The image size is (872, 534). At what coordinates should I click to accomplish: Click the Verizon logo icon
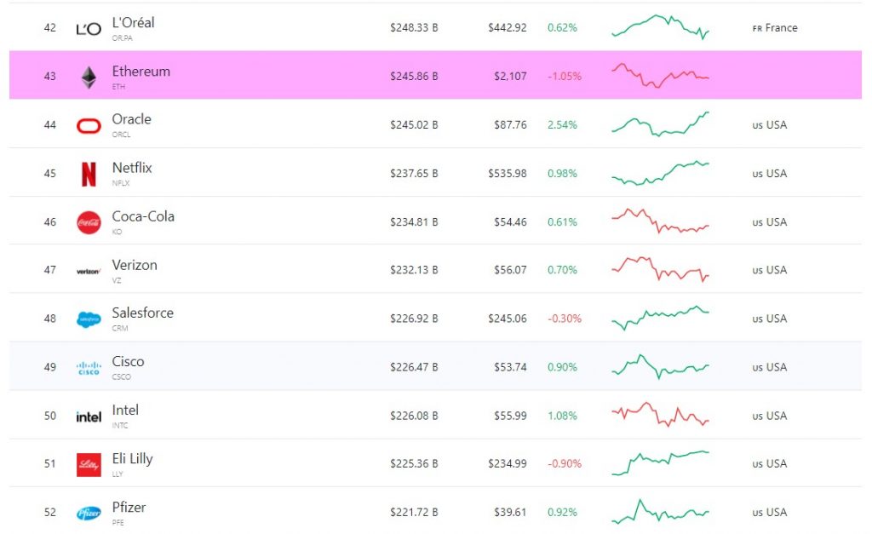[89, 272]
